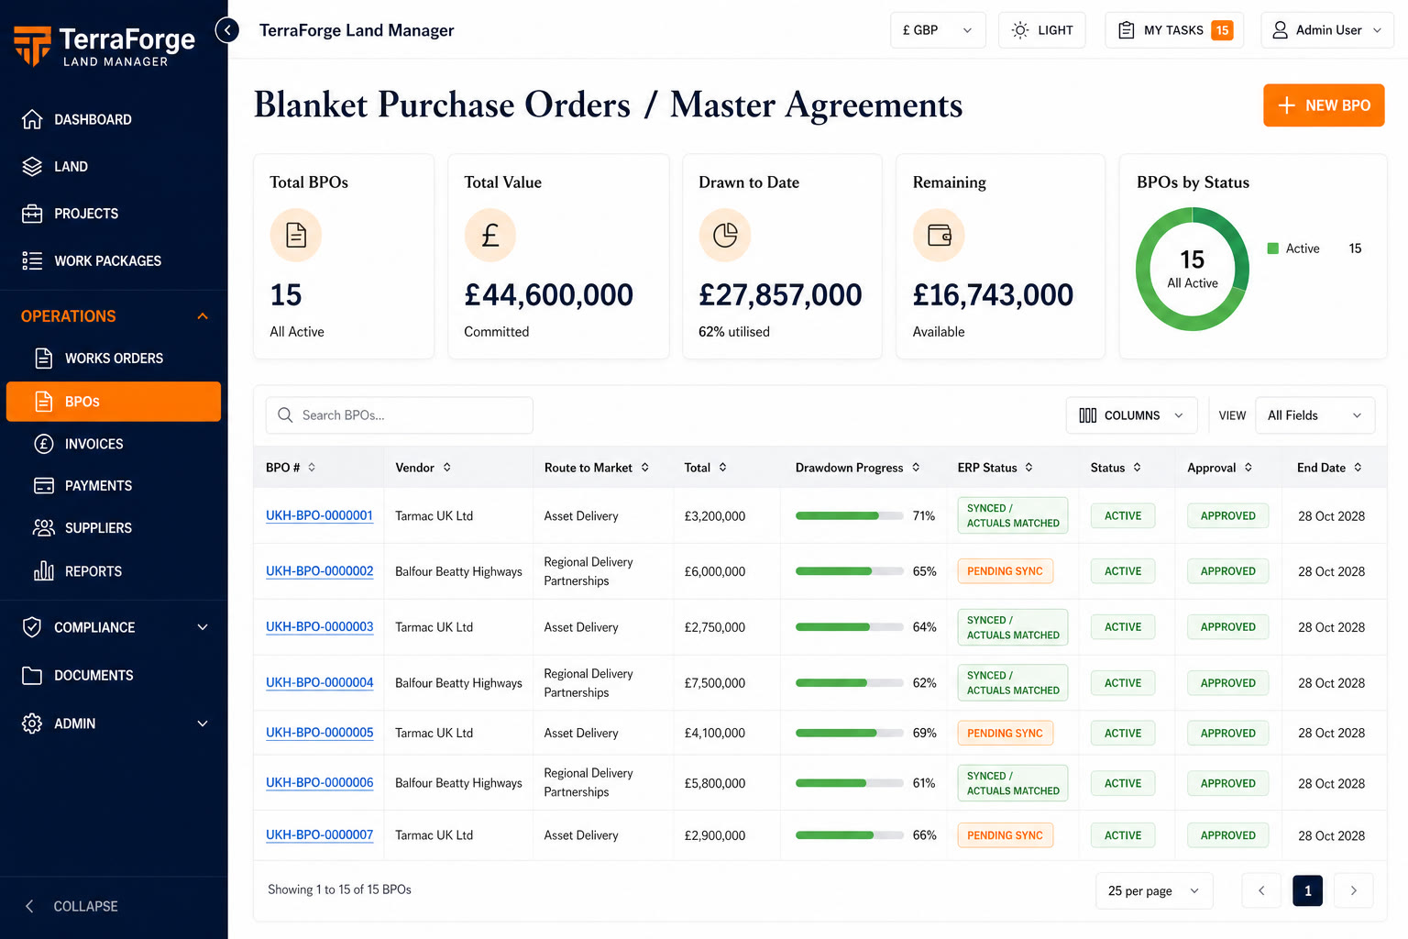Image resolution: width=1408 pixels, height=939 pixels.
Task: Select page 1 in pagination
Action: coord(1307,890)
